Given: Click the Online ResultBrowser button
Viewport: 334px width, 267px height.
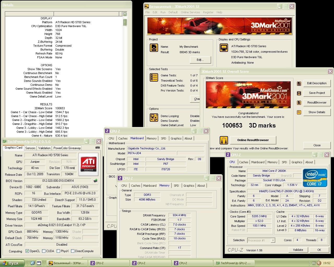Looking at the screenshot, I should coord(253,140).
